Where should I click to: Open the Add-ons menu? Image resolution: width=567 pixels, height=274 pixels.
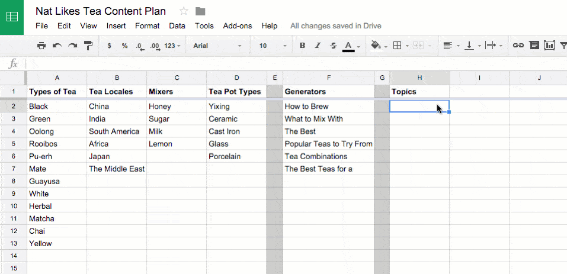(238, 26)
